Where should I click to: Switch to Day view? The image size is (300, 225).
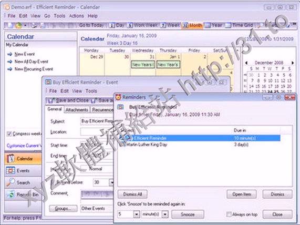[117, 25]
